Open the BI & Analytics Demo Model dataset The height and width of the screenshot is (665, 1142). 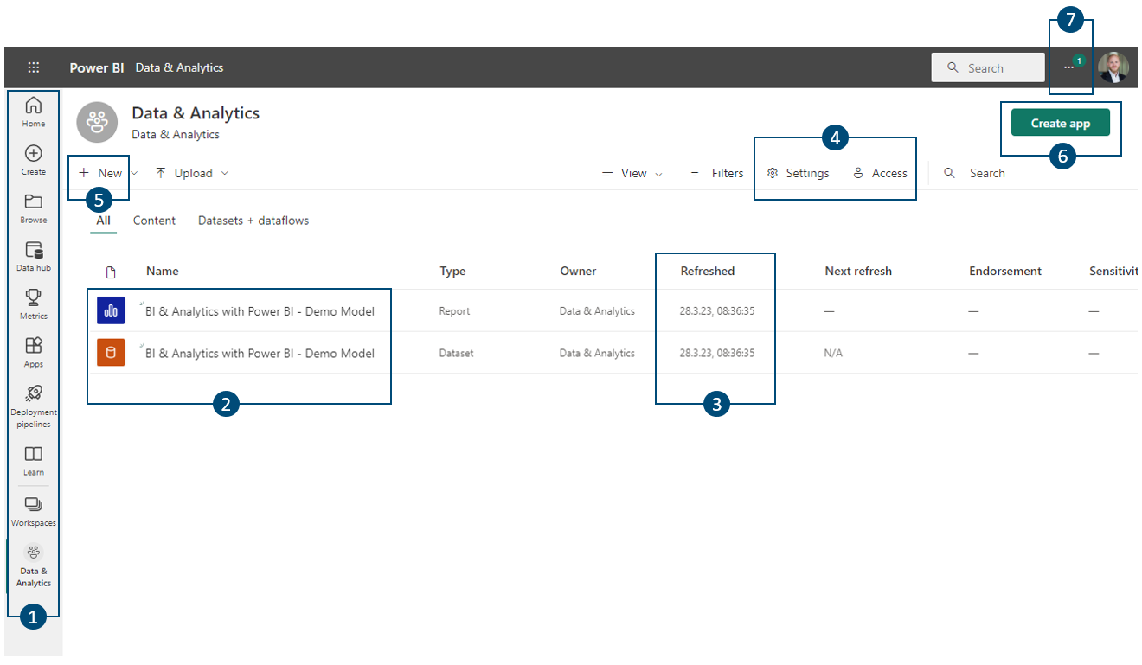pyautogui.click(x=260, y=354)
